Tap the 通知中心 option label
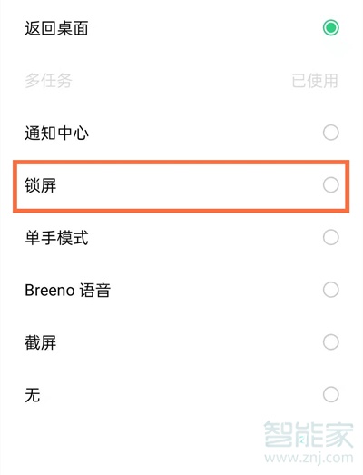Viewport: 363px width, 475px height. click(x=56, y=133)
